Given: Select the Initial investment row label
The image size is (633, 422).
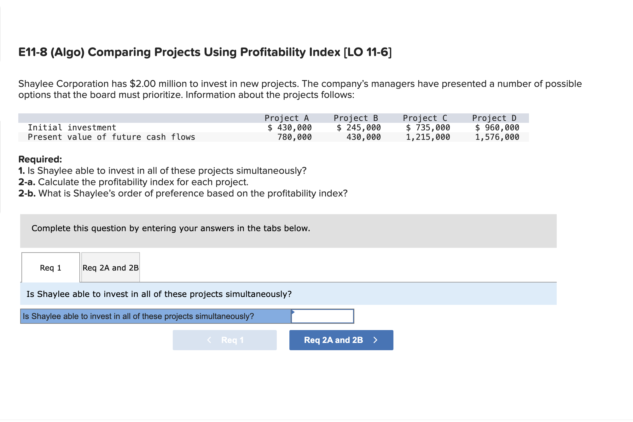Looking at the screenshot, I should tap(72, 127).
